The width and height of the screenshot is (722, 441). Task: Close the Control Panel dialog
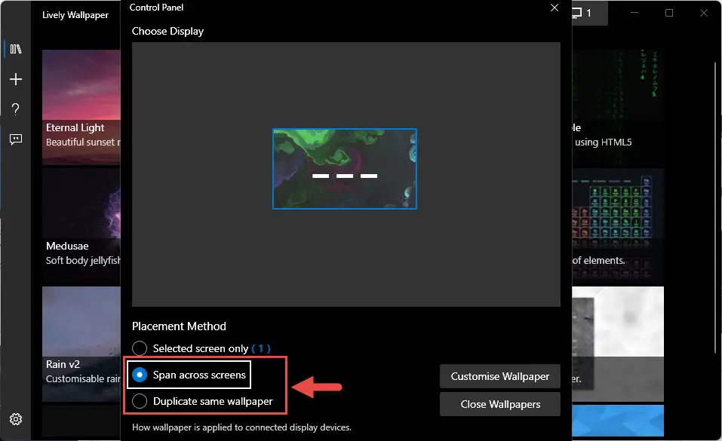pos(555,8)
